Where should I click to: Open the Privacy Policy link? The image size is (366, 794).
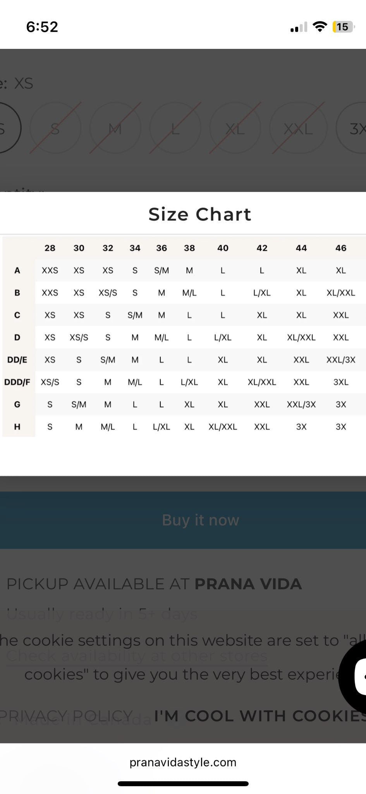click(x=67, y=716)
